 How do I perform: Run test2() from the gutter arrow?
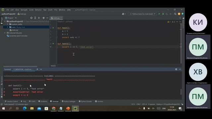point(53,44)
